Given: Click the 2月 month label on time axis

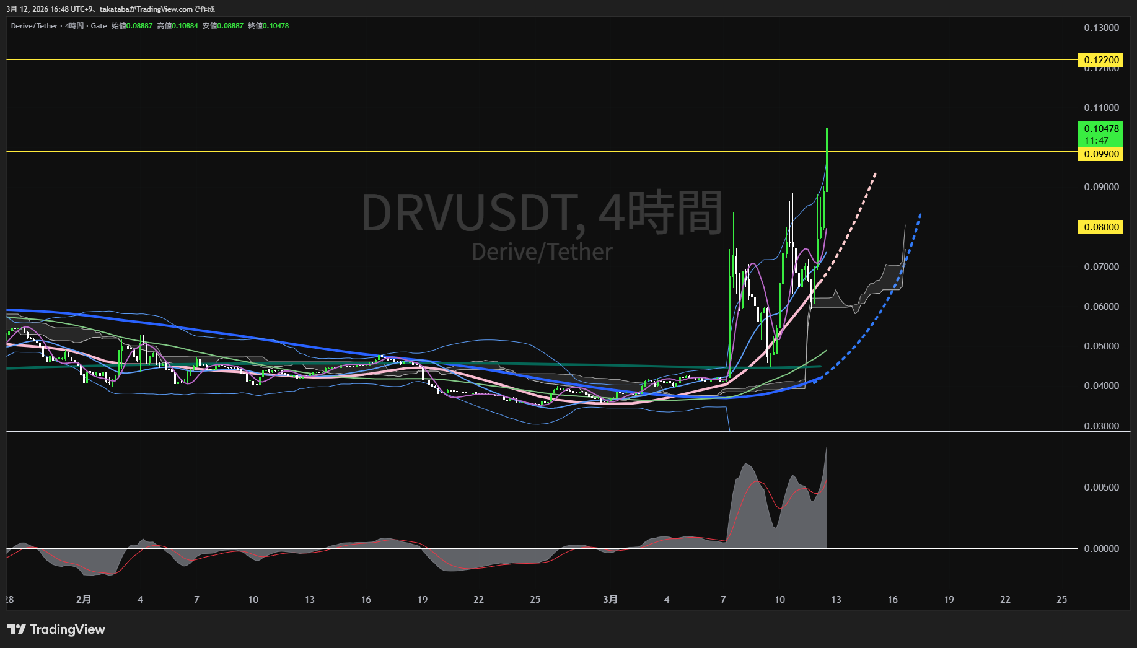Looking at the screenshot, I should (x=84, y=600).
